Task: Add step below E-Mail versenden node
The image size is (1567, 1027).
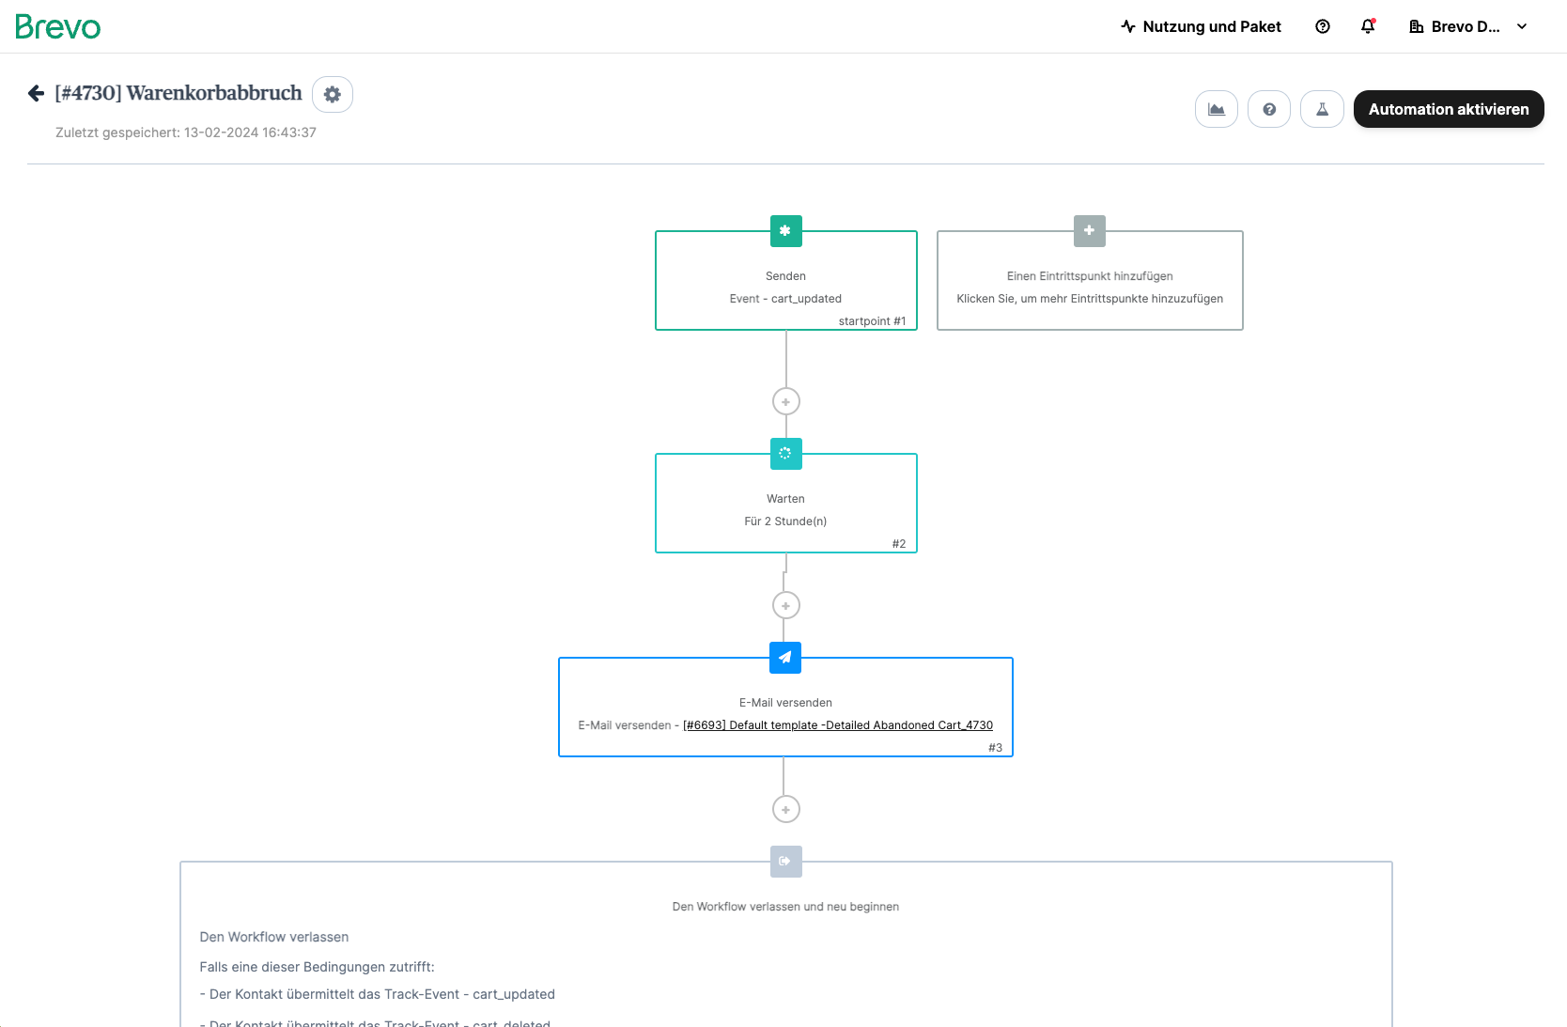Action: coord(786,809)
